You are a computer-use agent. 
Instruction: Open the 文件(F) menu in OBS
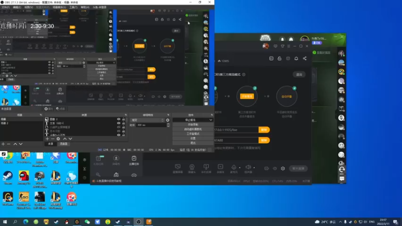[6, 7]
